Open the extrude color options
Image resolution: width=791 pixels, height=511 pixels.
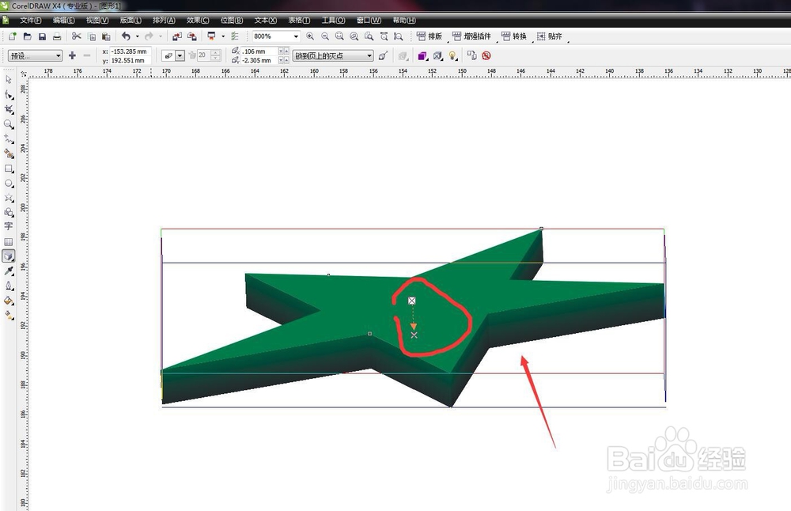(422, 55)
